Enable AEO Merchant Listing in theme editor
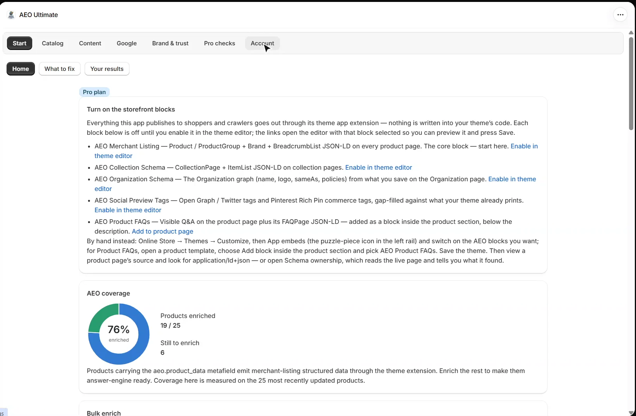 (524, 146)
